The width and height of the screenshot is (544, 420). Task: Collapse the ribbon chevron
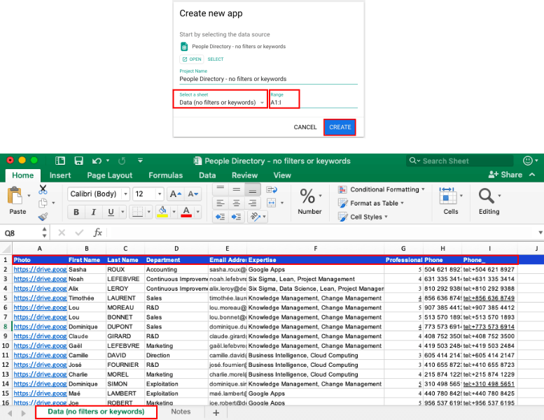[532, 175]
